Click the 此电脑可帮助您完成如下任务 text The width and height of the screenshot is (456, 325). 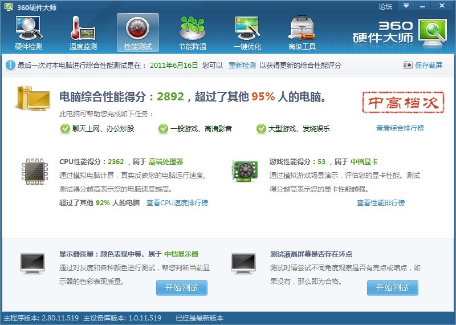107,114
